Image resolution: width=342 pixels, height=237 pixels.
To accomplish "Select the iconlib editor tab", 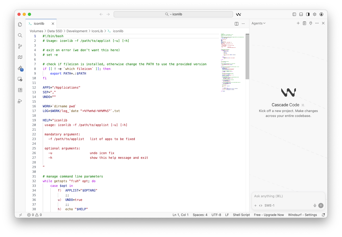I will pos(39,24).
